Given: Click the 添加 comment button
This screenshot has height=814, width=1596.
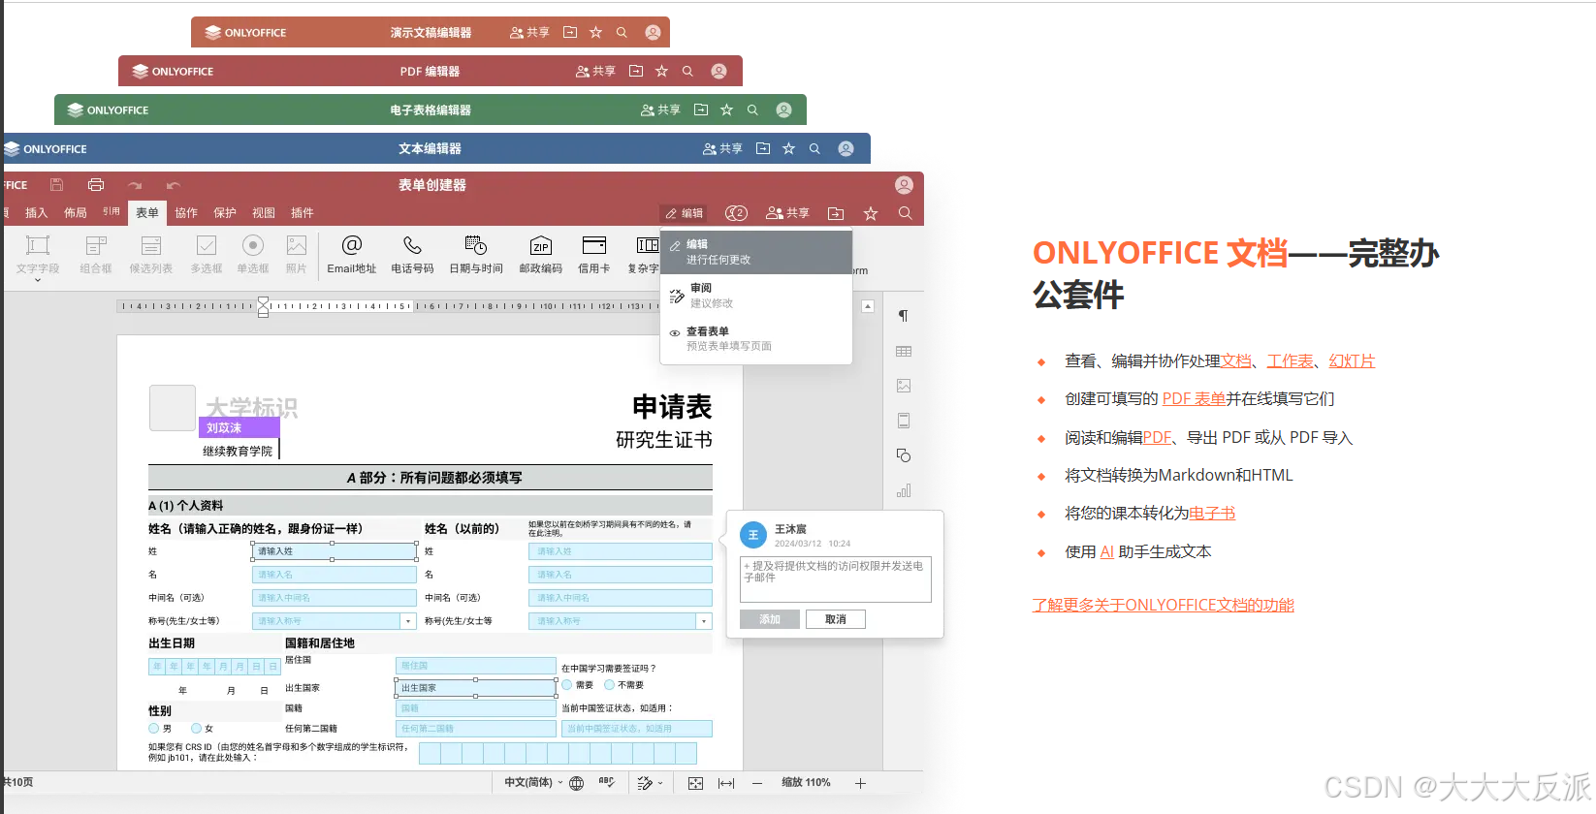Looking at the screenshot, I should [x=770, y=619].
